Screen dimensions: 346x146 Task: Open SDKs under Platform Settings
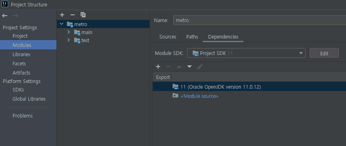18,90
